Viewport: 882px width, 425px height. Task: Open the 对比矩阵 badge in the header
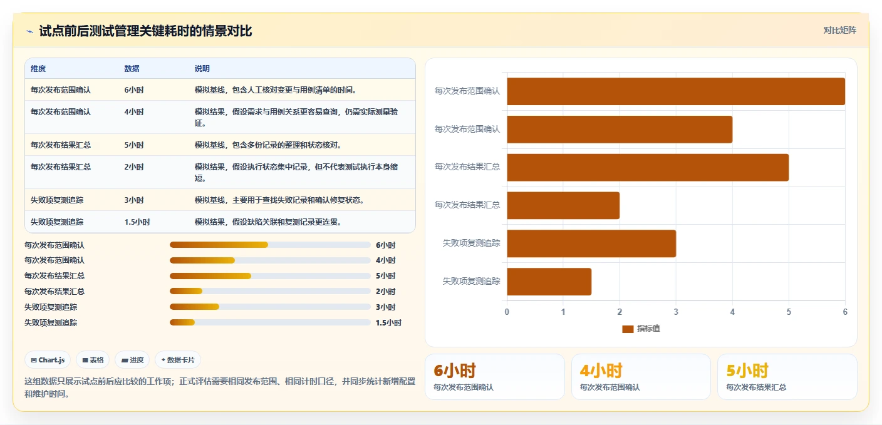point(839,30)
